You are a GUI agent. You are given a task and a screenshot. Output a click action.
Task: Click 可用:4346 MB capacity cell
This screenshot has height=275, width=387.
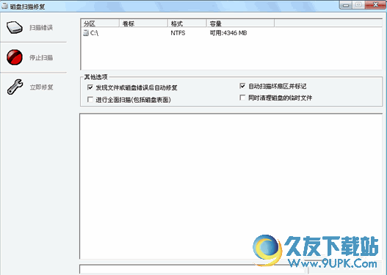(228, 33)
